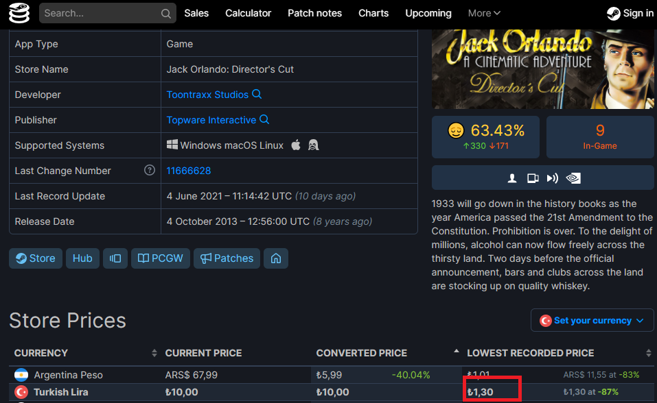This screenshot has width=657, height=403.
Task: Click Sign in with Steam
Action: tap(630, 14)
